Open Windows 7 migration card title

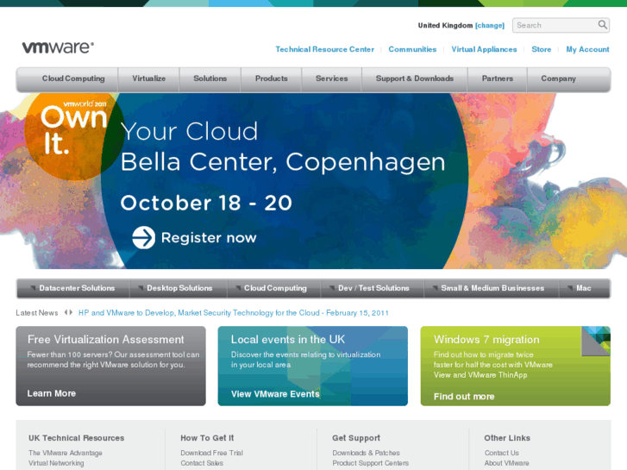tap(486, 340)
